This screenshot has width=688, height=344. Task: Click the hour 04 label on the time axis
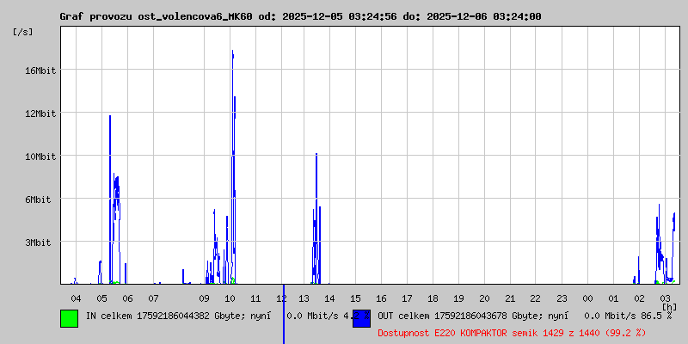coord(77,298)
